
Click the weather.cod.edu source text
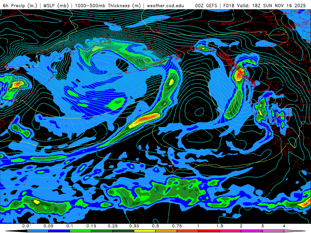tap(166, 5)
